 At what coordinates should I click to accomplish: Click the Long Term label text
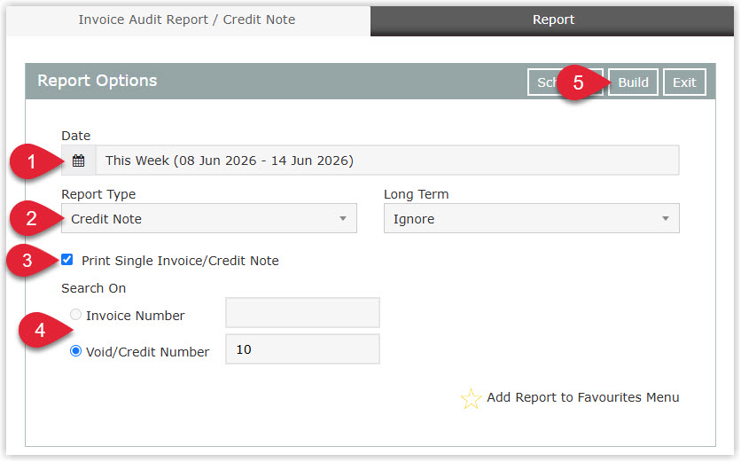416,194
